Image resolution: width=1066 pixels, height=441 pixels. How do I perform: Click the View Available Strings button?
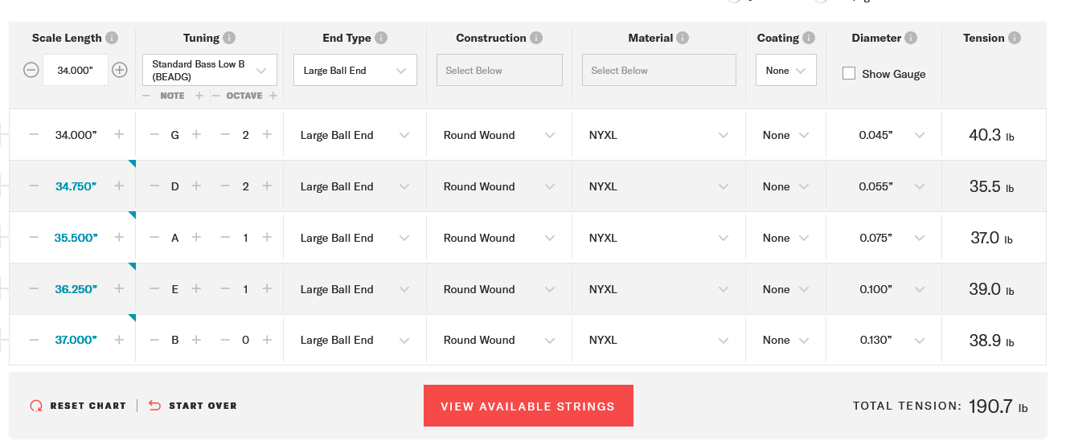pyautogui.click(x=528, y=406)
